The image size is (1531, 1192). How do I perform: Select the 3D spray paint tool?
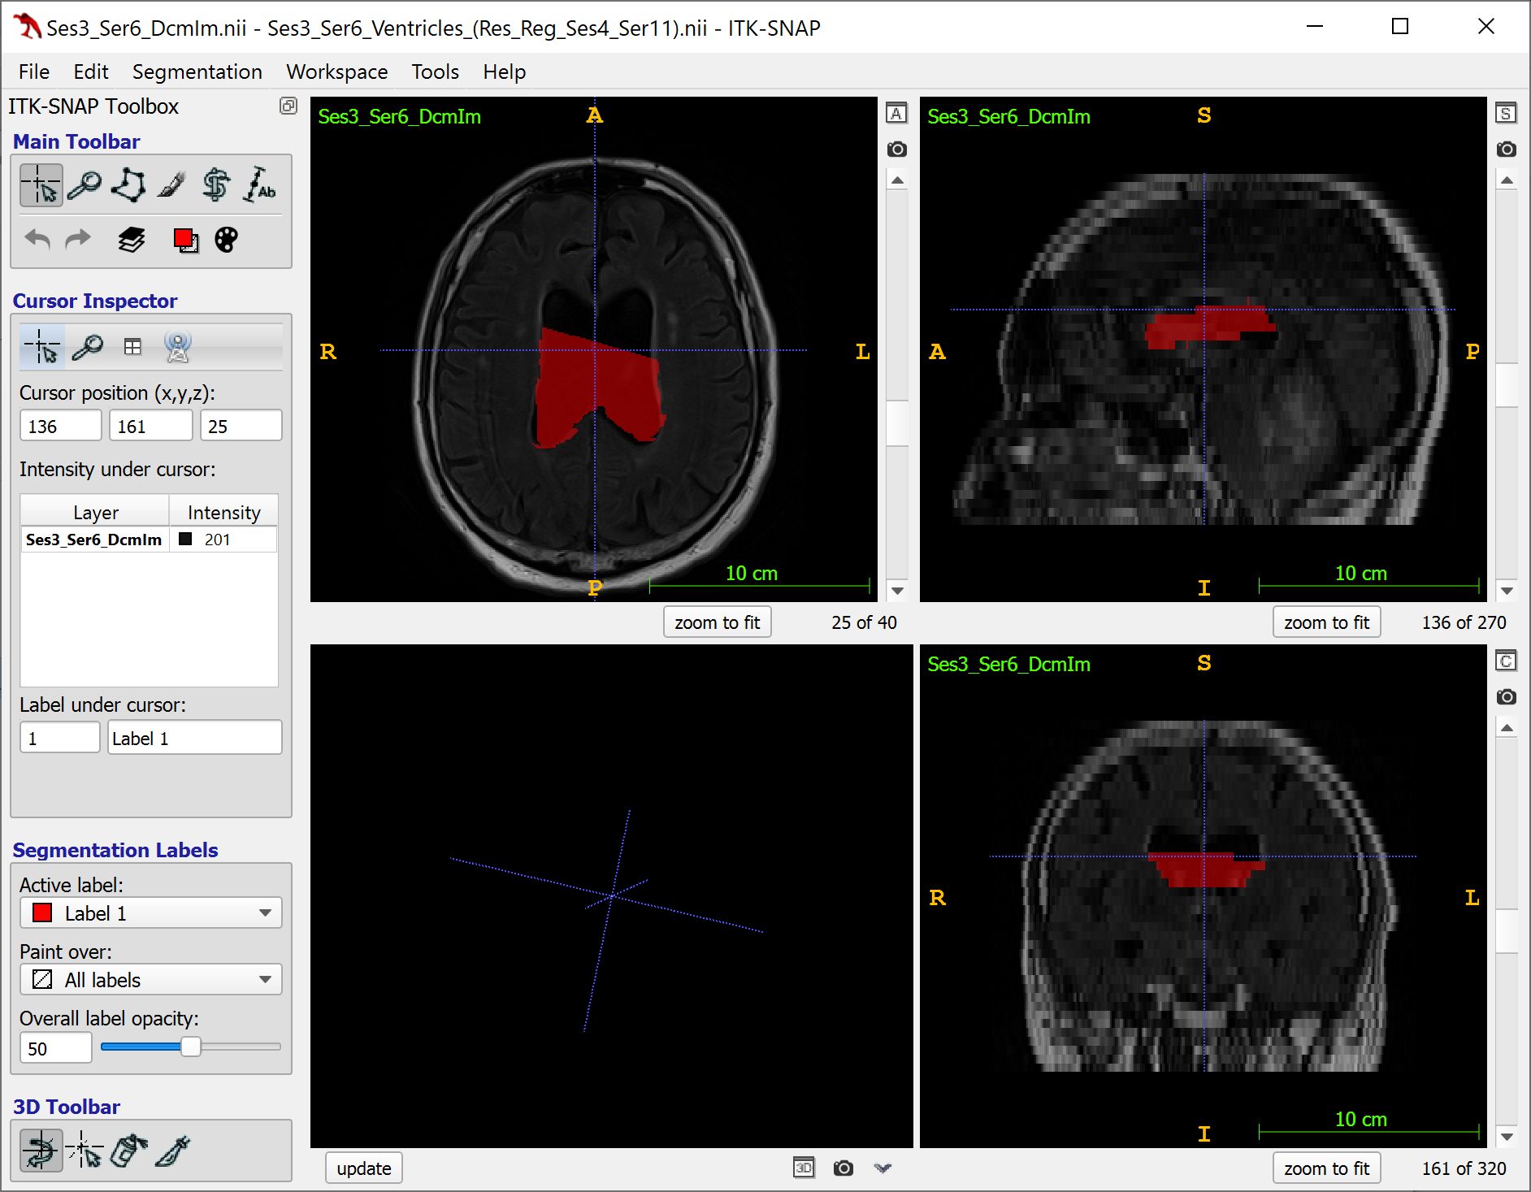(x=128, y=1150)
